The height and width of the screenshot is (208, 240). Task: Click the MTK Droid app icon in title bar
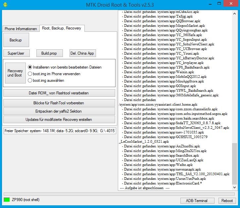coord(5,5)
